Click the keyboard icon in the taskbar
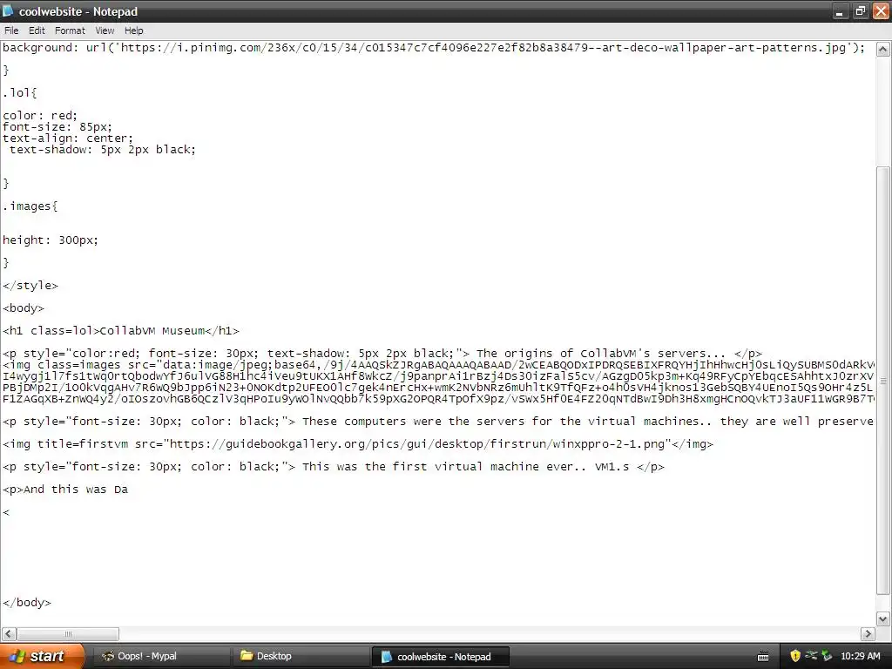The width and height of the screenshot is (892, 669). 763,657
